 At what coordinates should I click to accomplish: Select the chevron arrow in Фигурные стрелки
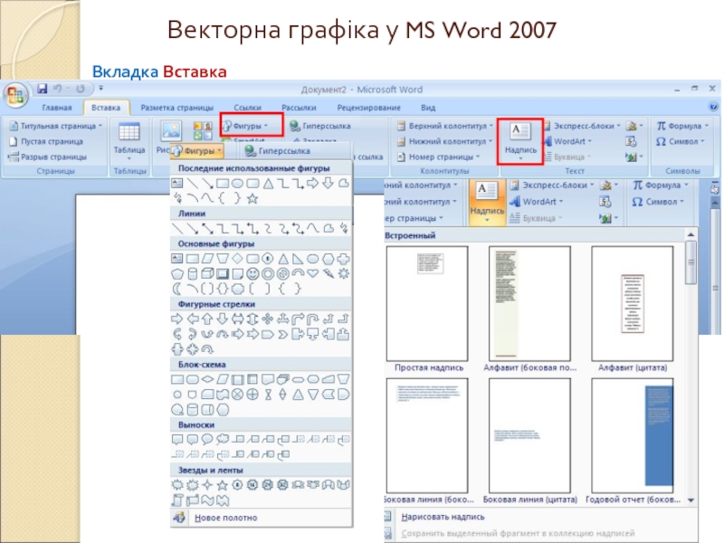[282, 334]
